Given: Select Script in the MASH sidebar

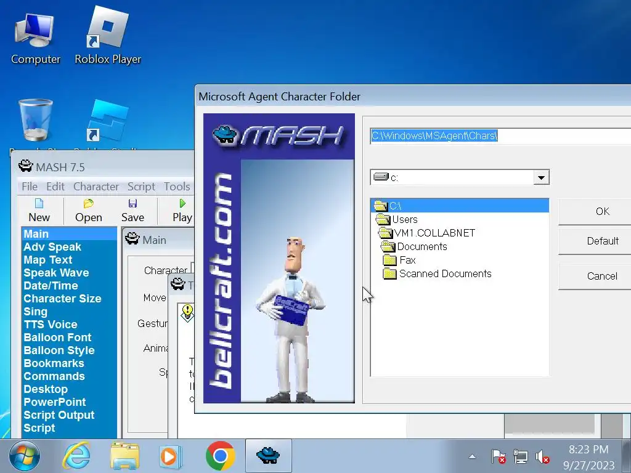Looking at the screenshot, I should 69,427.
